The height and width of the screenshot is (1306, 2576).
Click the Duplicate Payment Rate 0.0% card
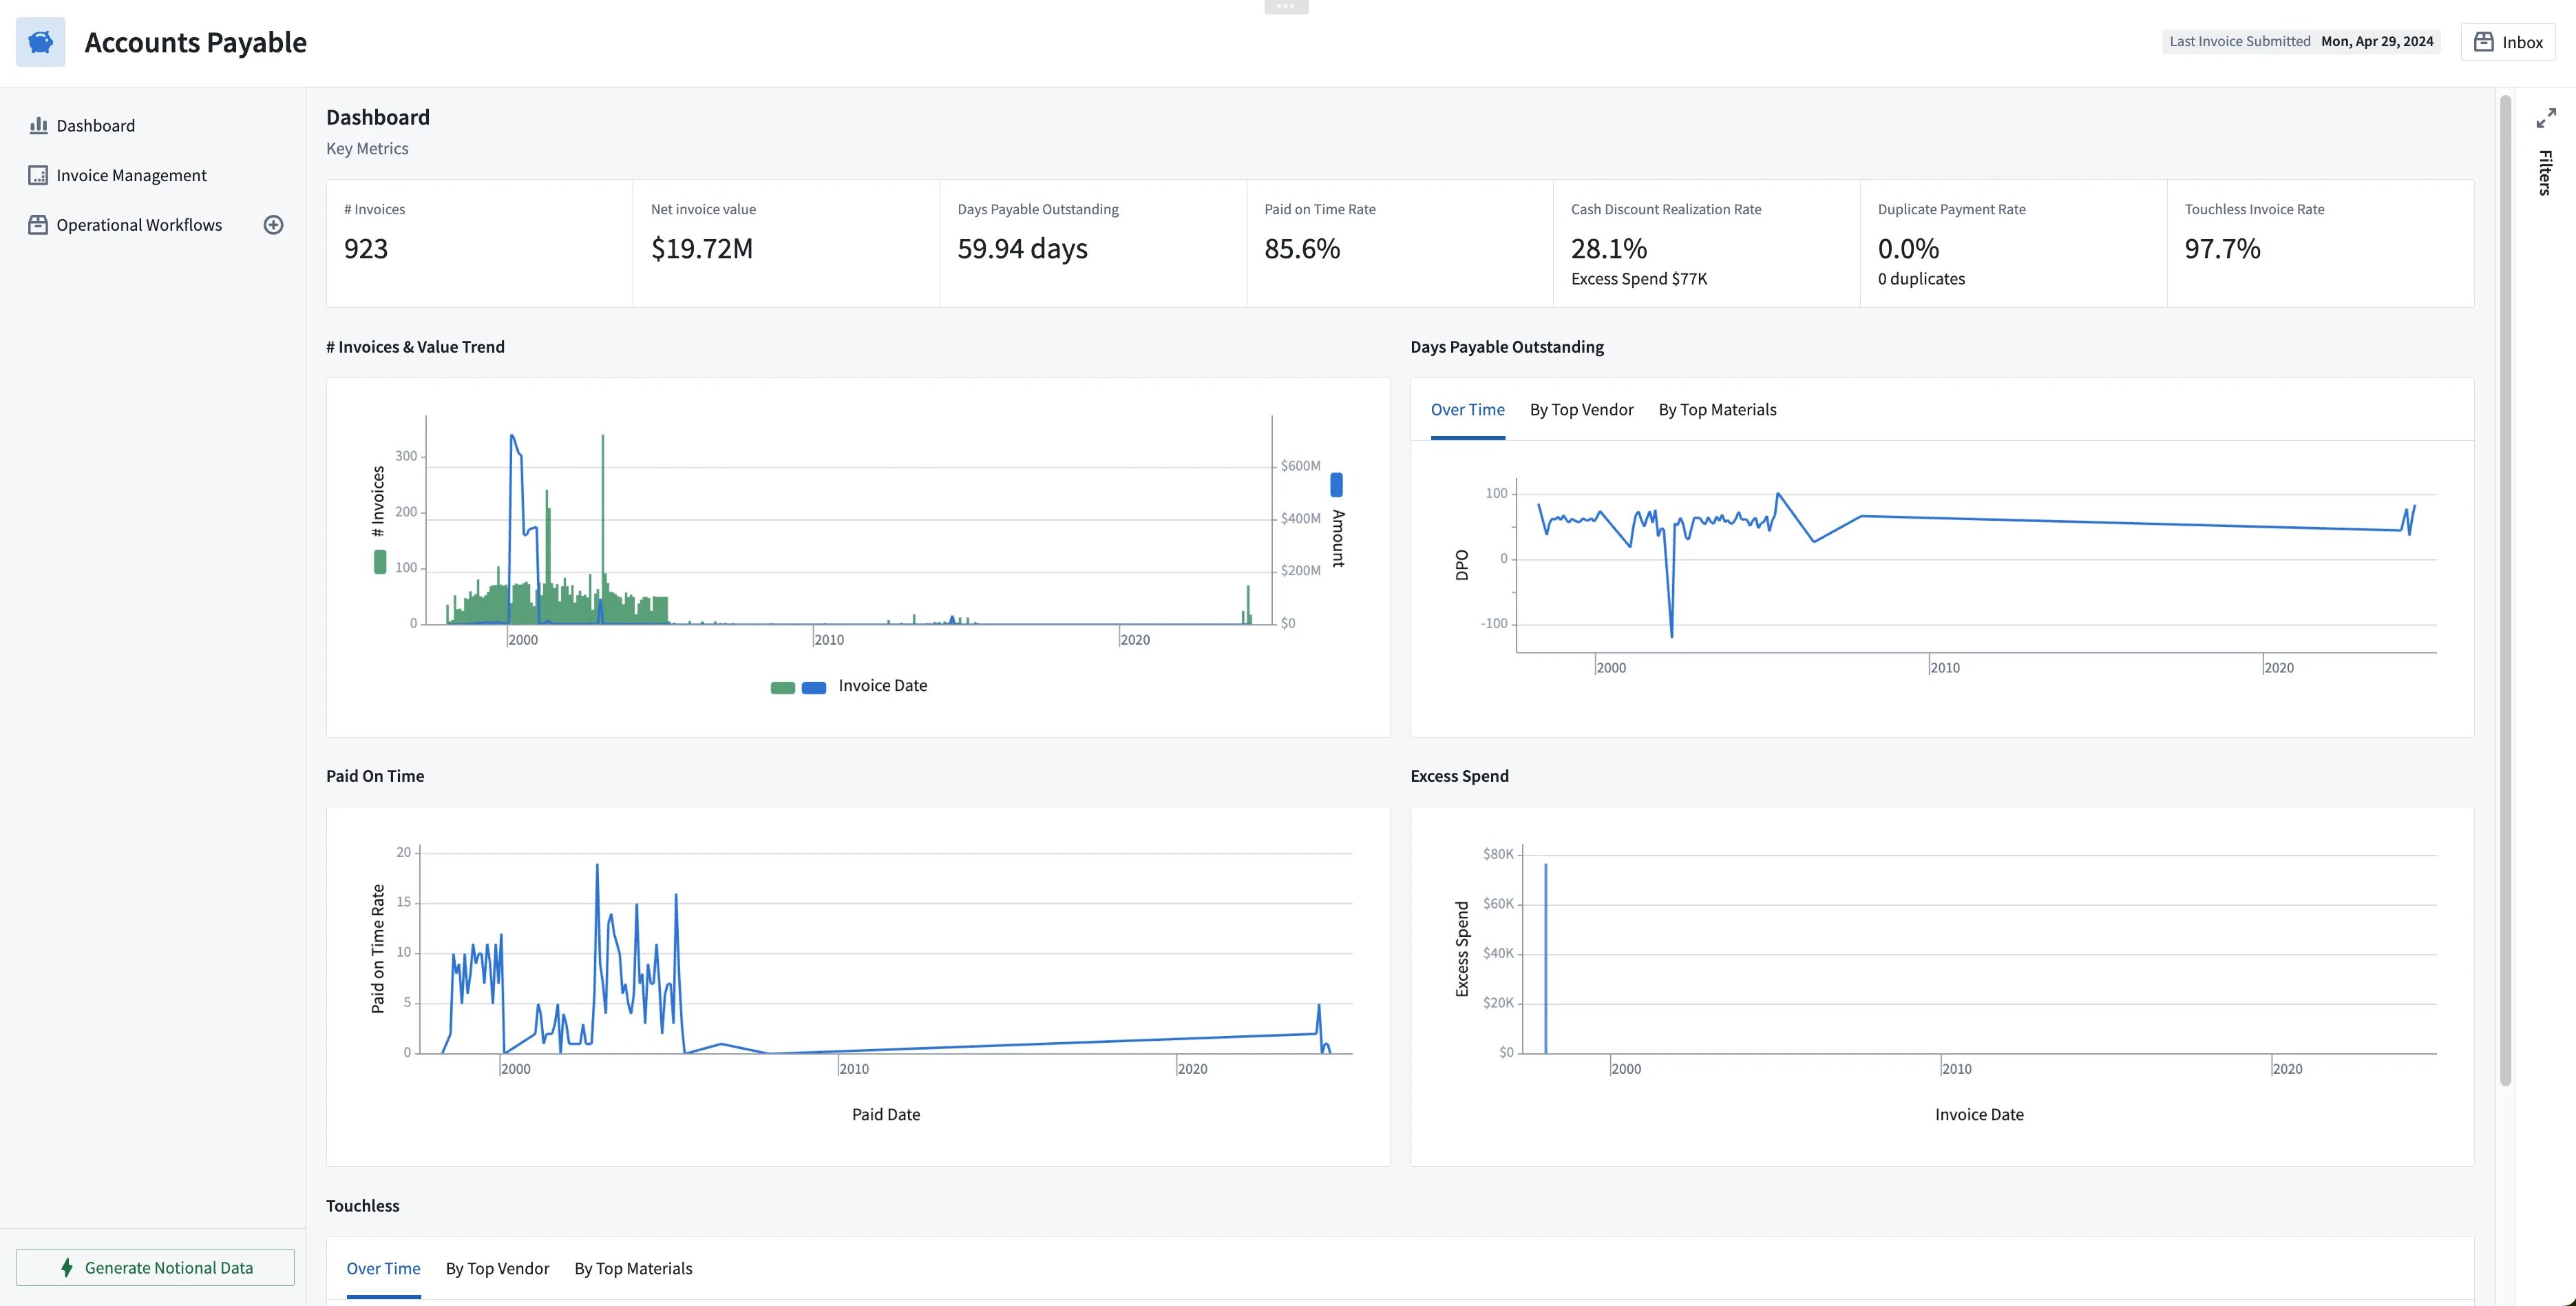(x=2014, y=243)
